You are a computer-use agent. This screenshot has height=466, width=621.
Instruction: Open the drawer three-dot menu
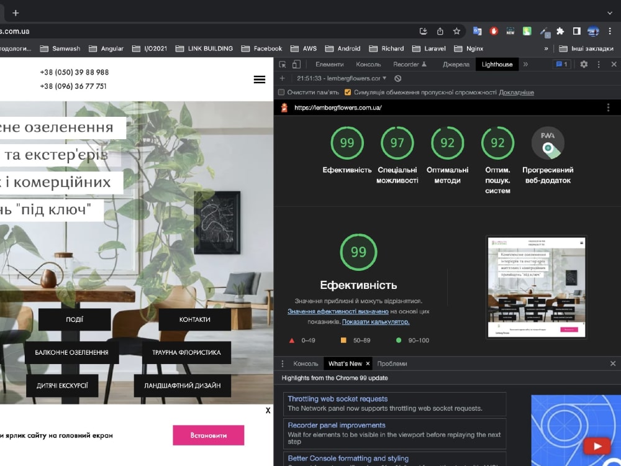tap(283, 363)
